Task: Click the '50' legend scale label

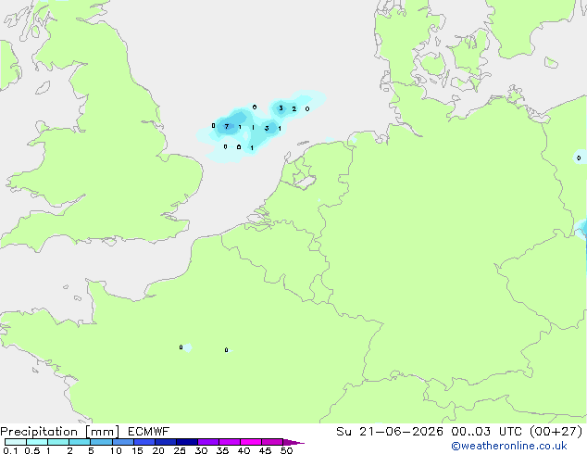Action: click(286, 450)
